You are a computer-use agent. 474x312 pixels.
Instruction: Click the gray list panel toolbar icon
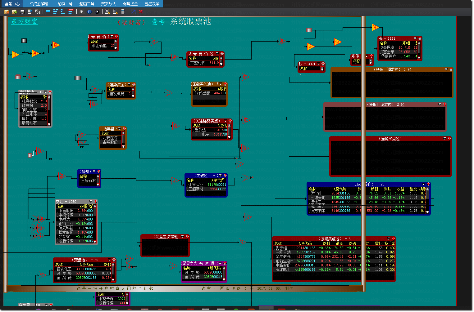pos(123,11)
